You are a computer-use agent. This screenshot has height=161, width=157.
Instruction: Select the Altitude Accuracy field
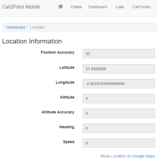119,114
